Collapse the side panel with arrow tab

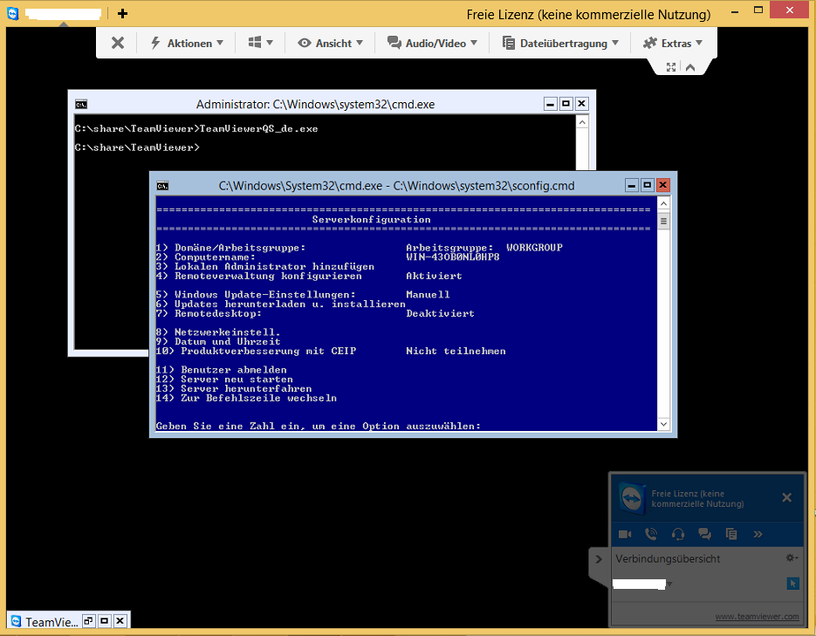pyautogui.click(x=599, y=558)
